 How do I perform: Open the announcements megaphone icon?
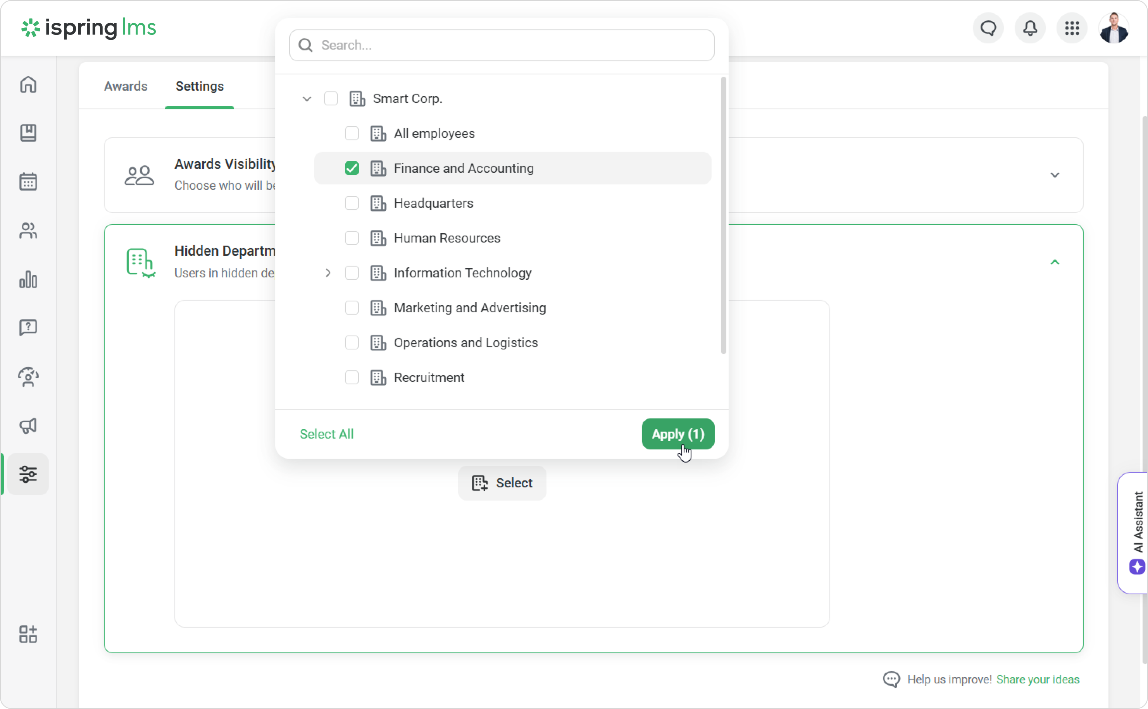point(28,425)
